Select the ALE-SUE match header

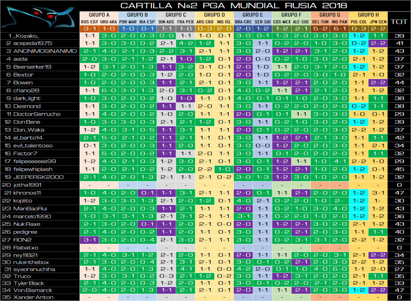click(x=301, y=22)
